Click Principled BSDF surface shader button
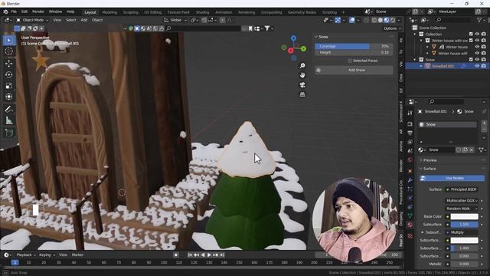490x276 pixels. [x=461, y=189]
